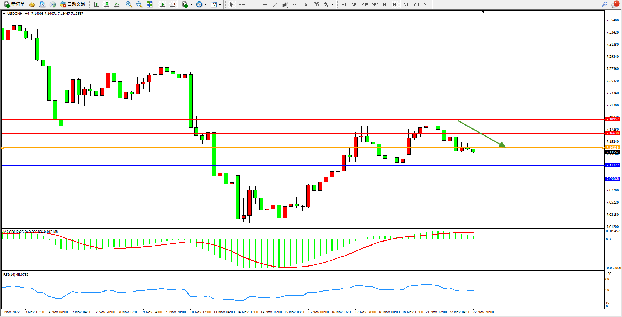Open the search magnifier icon
622x317 pixels.
coord(604,4)
